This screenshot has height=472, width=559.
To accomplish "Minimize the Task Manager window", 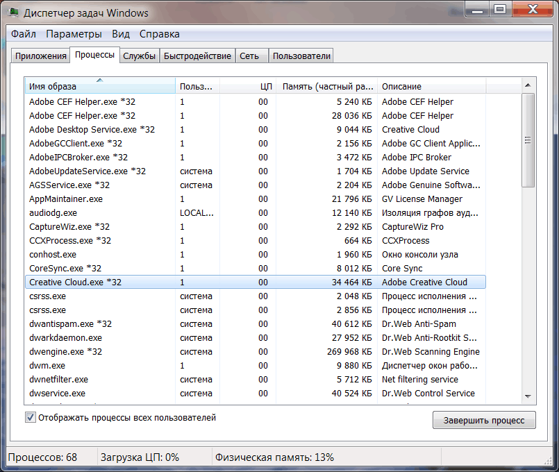I will click(477, 9).
